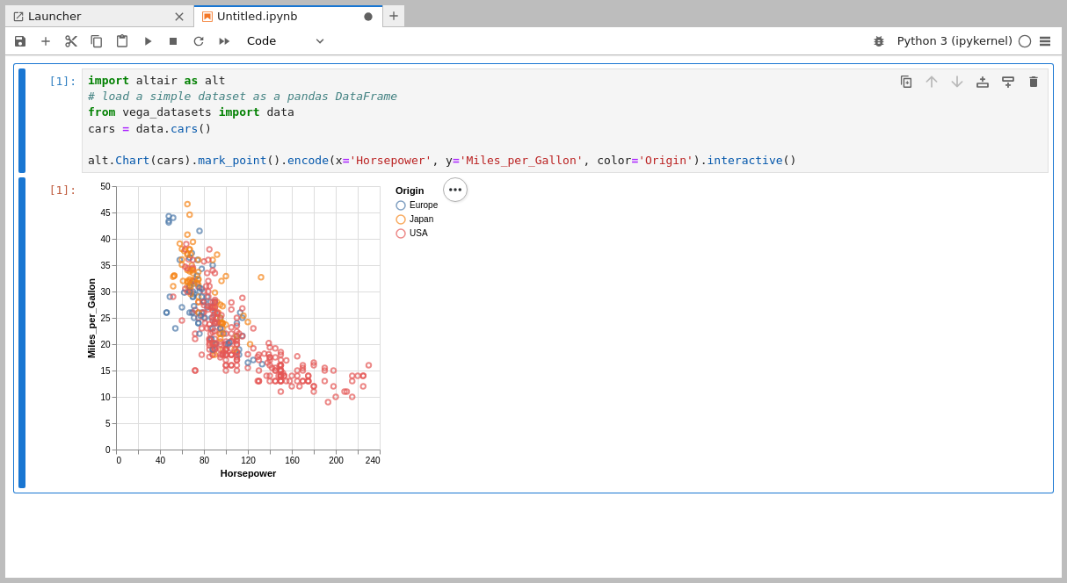Screen dimensions: 1067x583
Task: Interrupt the kernel with the stop button
Action: pos(173,41)
